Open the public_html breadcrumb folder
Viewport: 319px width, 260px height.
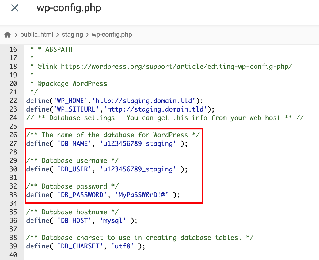[37, 35]
